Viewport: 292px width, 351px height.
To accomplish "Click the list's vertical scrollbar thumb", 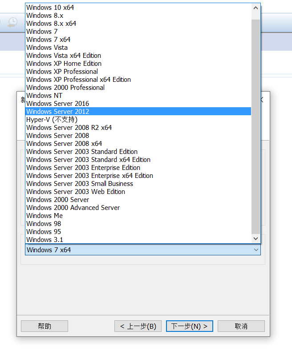I will tap(256, 126).
